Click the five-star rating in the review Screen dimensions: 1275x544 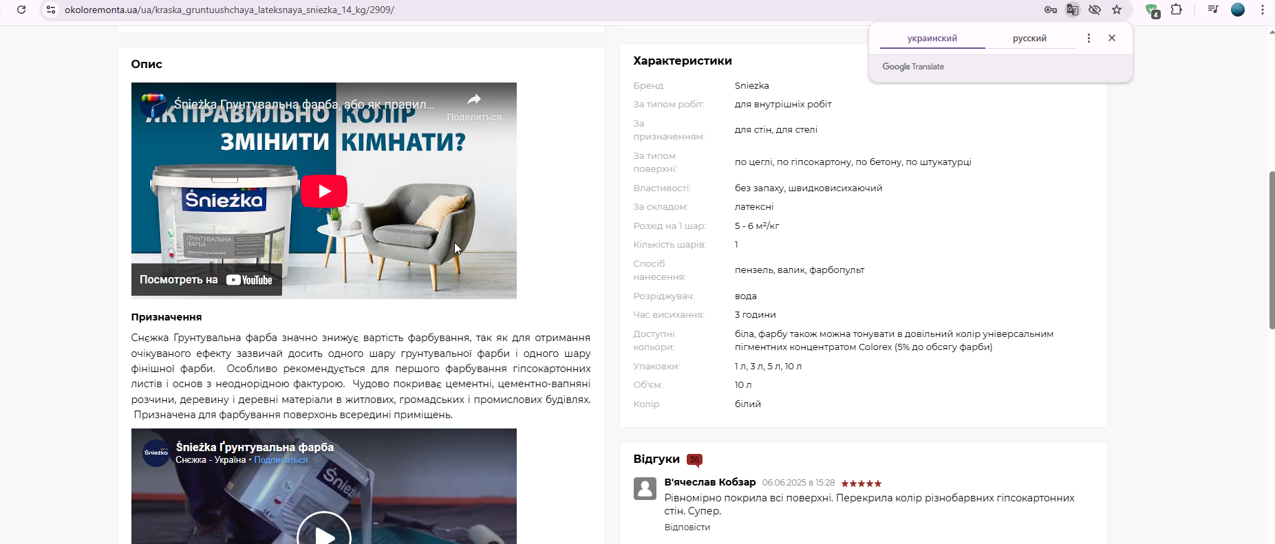click(x=861, y=483)
